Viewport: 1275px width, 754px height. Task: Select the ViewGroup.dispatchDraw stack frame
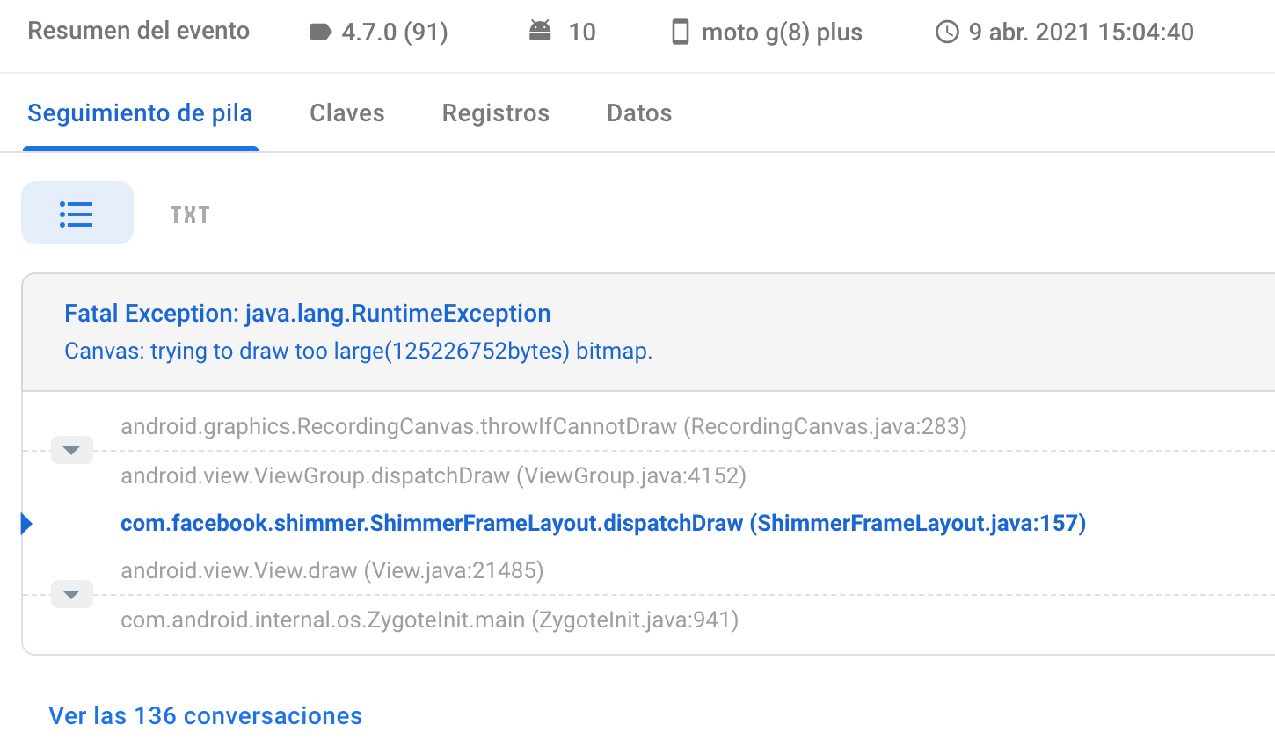[433, 475]
